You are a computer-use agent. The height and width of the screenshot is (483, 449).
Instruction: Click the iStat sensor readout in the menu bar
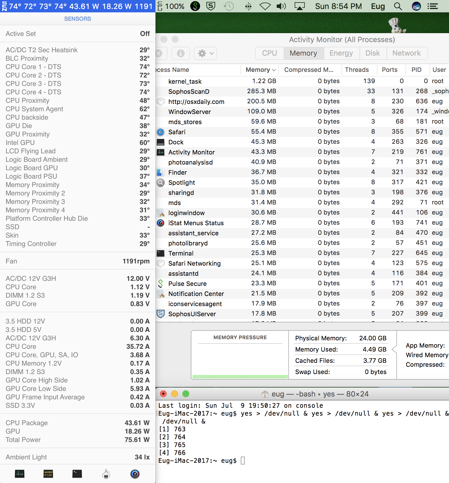point(78,6)
